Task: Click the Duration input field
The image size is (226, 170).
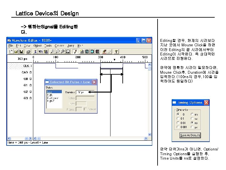Action: tap(85, 92)
